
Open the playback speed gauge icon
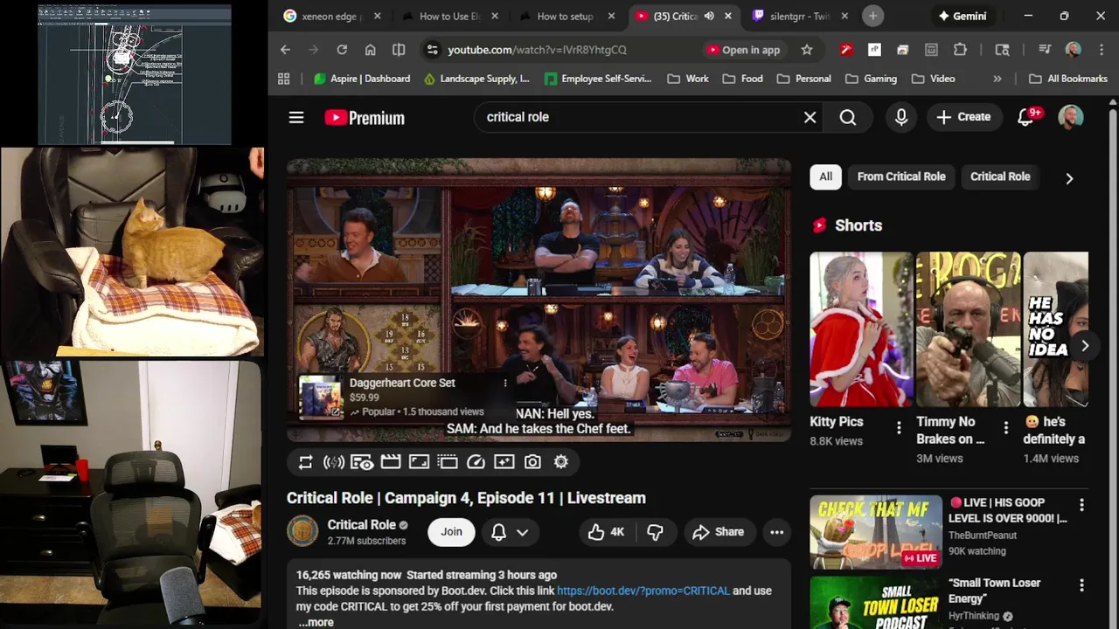(x=476, y=462)
